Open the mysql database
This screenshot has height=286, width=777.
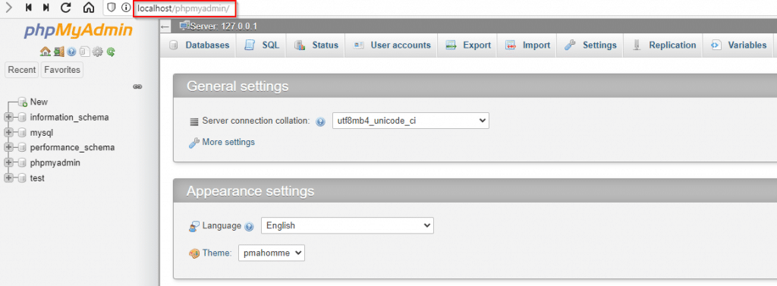pyautogui.click(x=42, y=133)
